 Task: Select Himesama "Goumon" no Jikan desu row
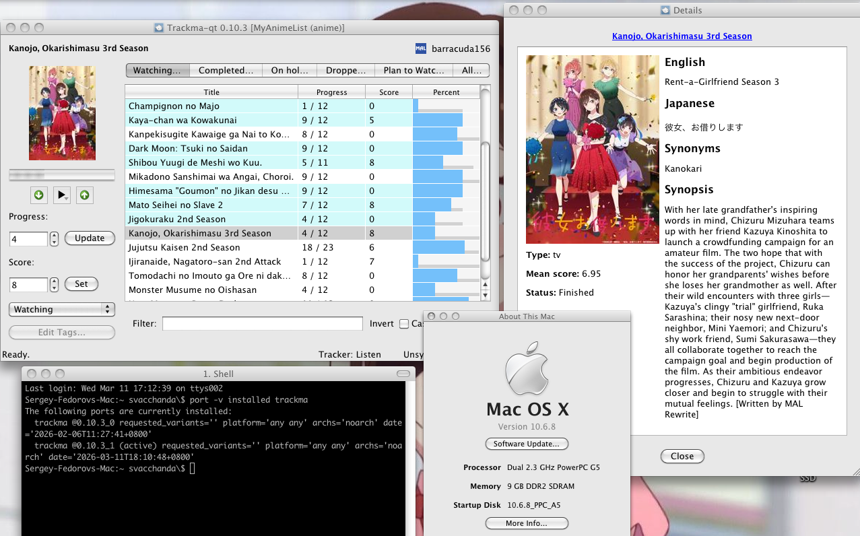pos(302,191)
